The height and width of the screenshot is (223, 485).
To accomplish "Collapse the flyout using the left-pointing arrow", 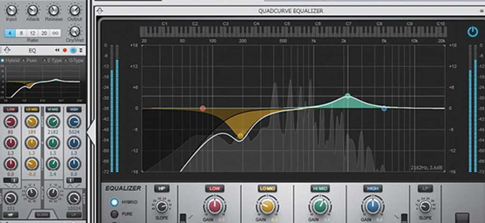I will tap(92, 126).
